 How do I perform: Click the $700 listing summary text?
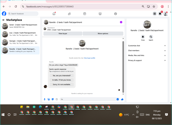click(59, 30)
